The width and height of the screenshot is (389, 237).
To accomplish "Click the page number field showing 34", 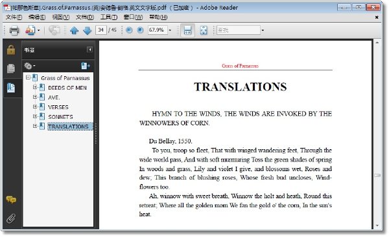I will pyautogui.click(x=101, y=30).
